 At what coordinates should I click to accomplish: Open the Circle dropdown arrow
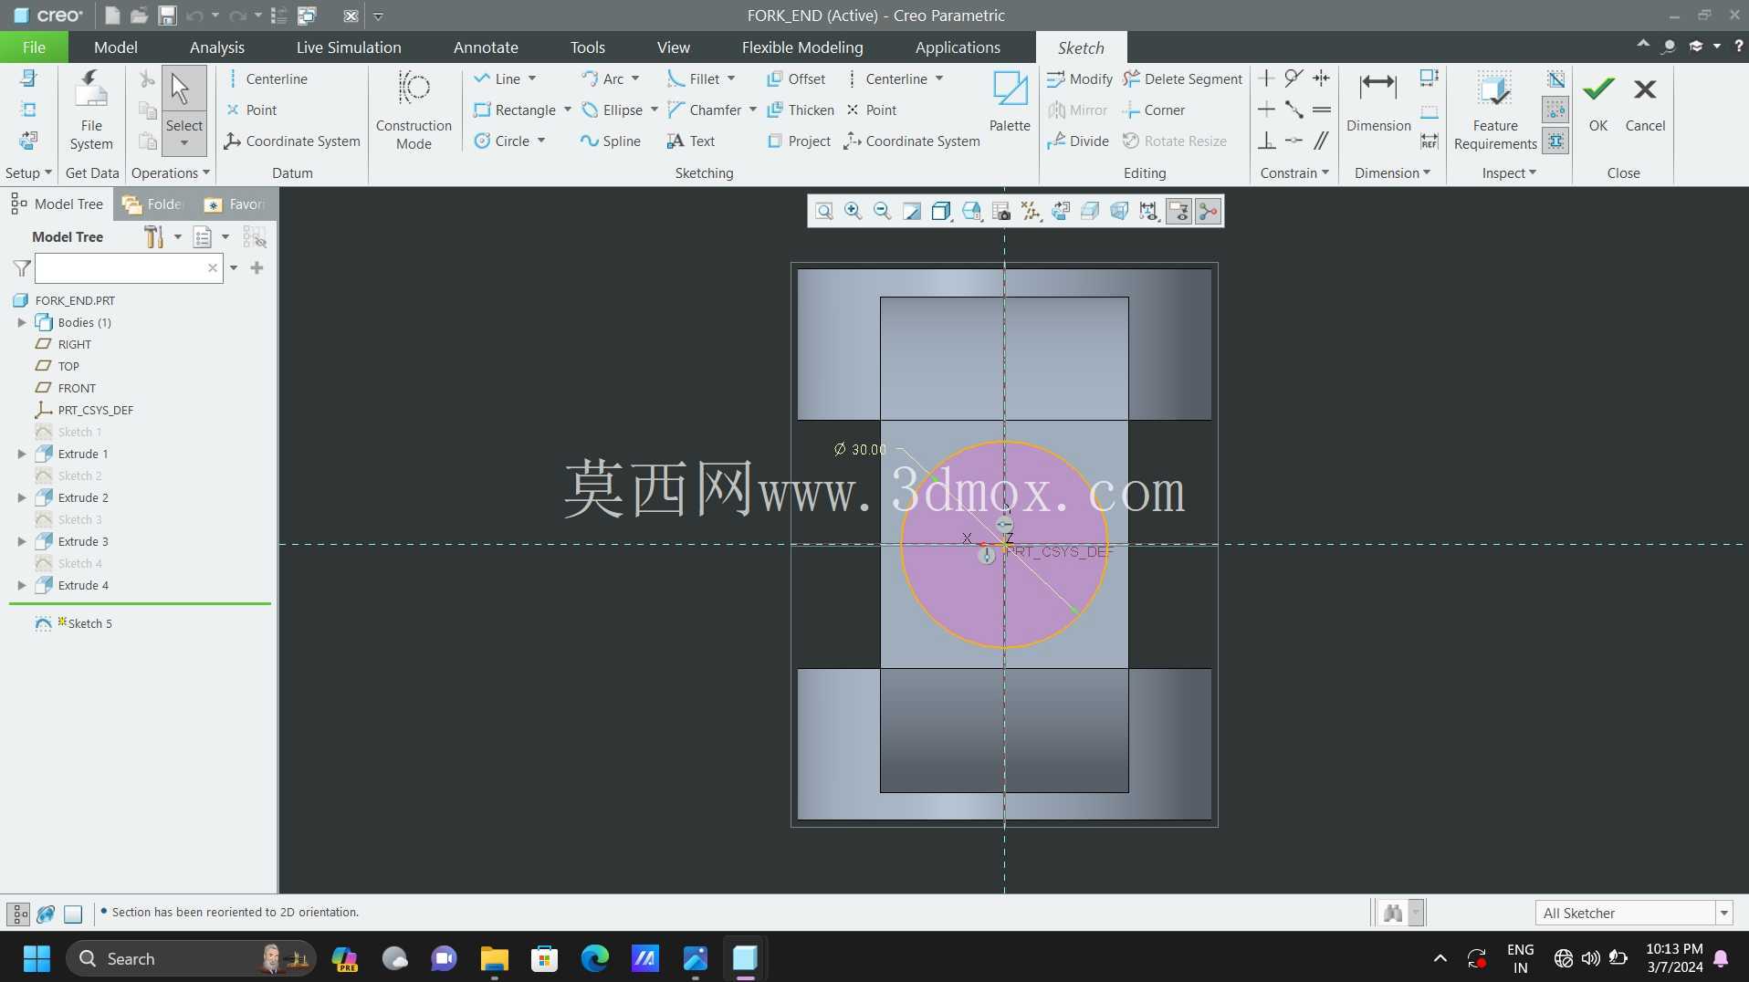[x=541, y=141]
